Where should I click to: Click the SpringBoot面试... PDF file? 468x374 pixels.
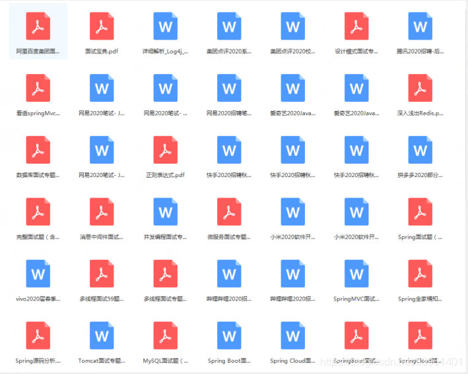[x=356, y=336]
